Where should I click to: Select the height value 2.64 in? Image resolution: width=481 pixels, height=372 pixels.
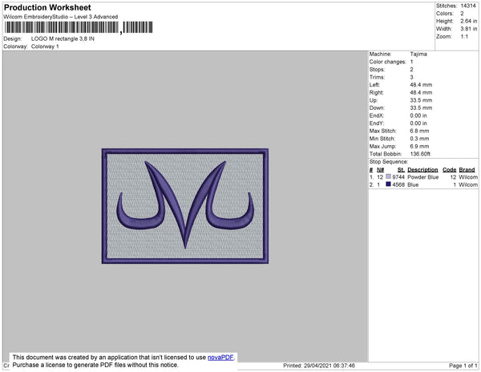tap(469, 21)
